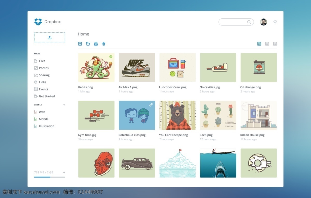The image size is (311, 198).
Task: Click the dashed upload box button
Action: click(x=50, y=37)
